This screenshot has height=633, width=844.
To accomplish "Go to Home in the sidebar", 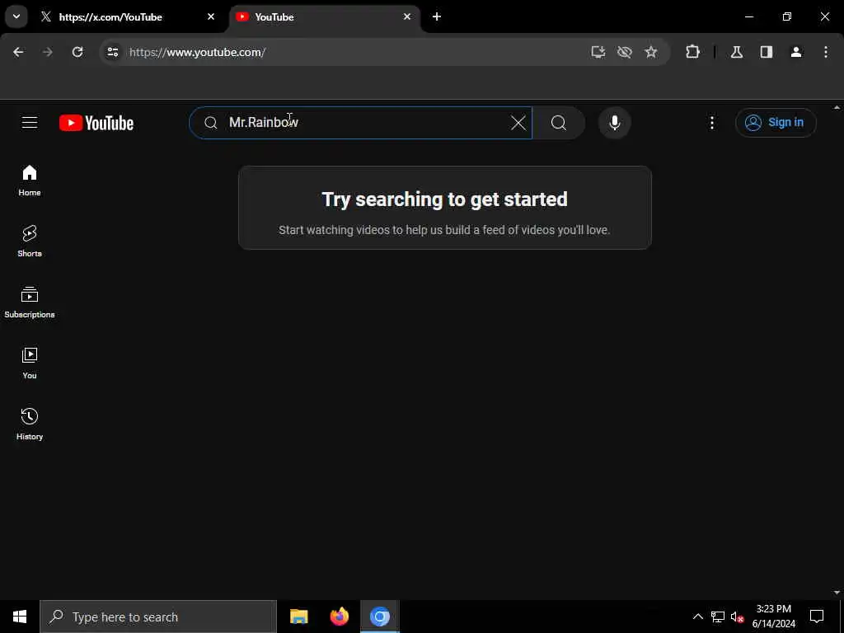I will pyautogui.click(x=30, y=181).
